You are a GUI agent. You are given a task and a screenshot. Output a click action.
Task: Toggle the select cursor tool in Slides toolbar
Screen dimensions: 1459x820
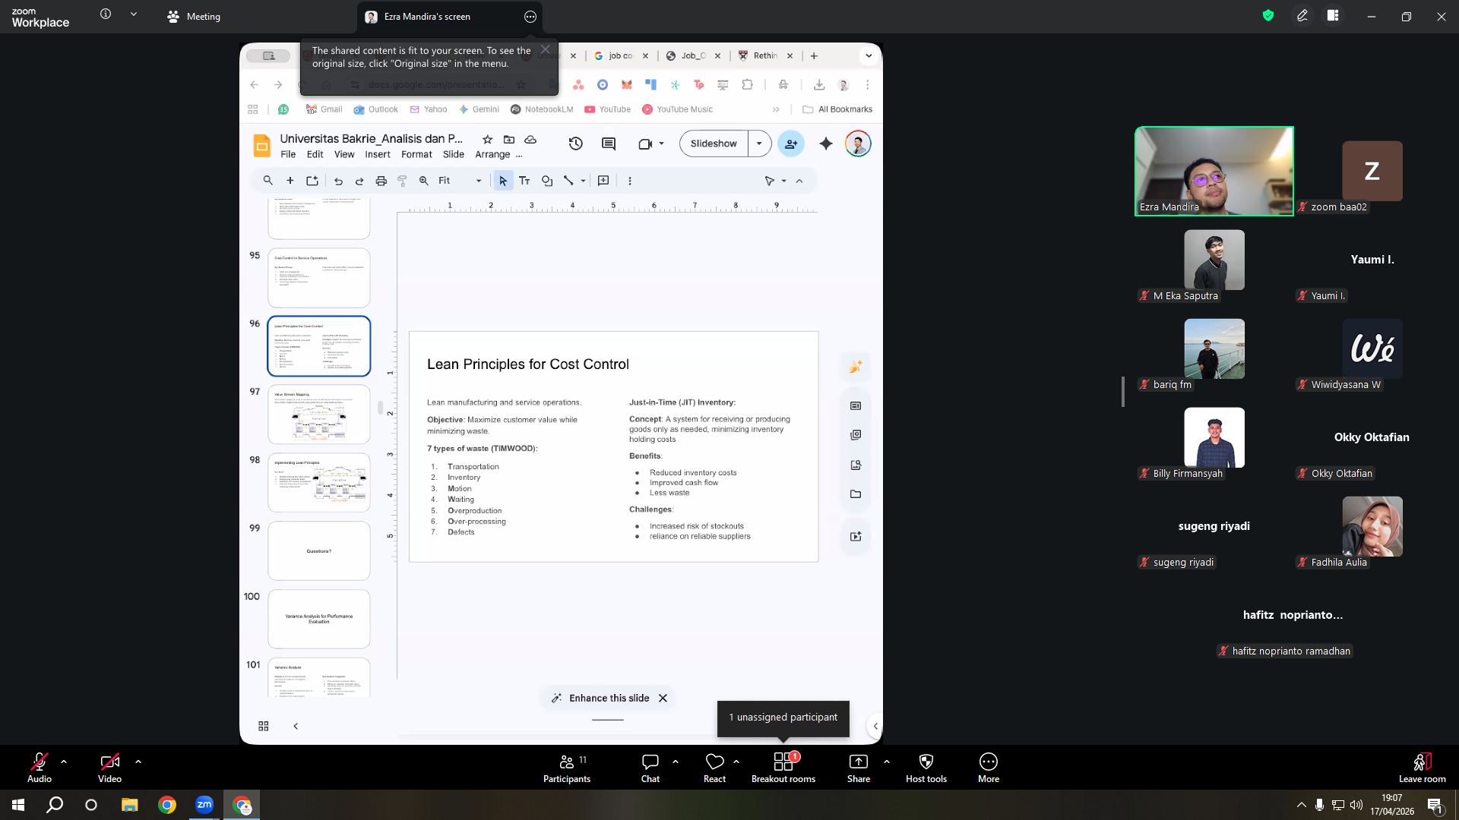point(503,181)
